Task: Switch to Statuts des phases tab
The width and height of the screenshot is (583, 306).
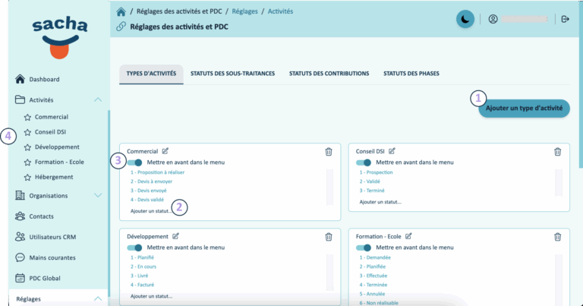Action: 411,74
